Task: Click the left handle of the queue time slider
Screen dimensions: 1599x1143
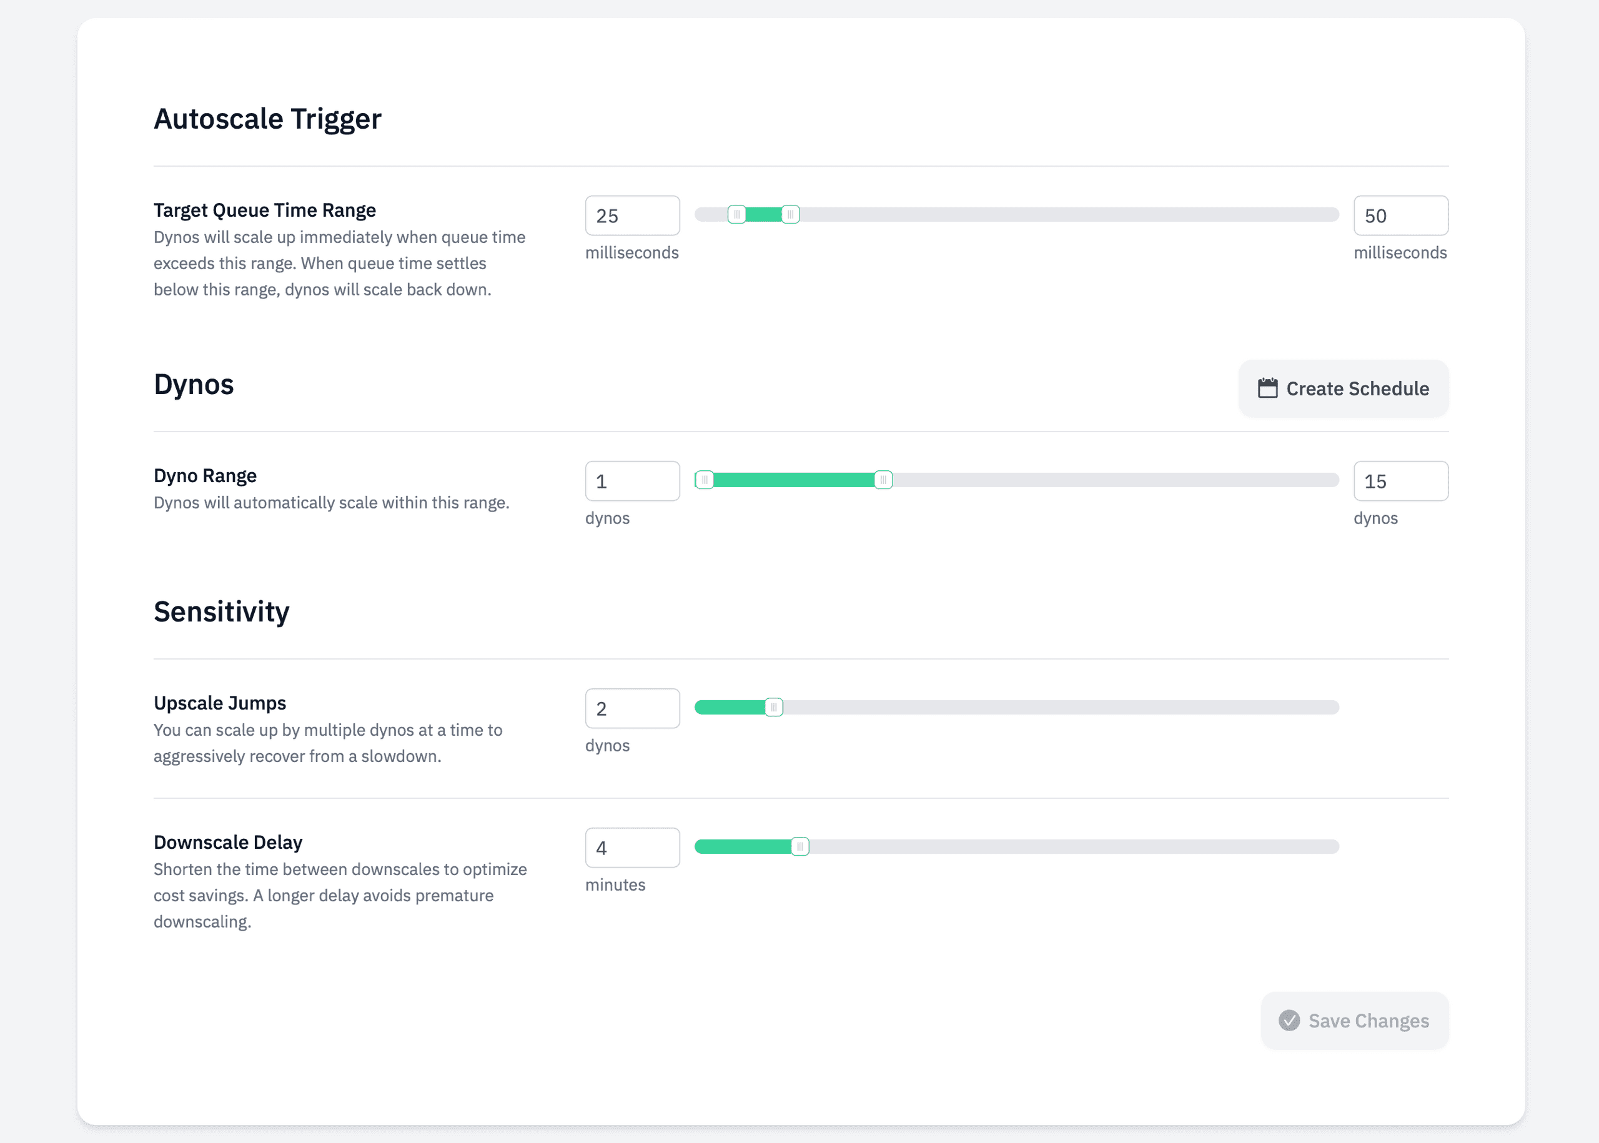Action: pos(737,215)
